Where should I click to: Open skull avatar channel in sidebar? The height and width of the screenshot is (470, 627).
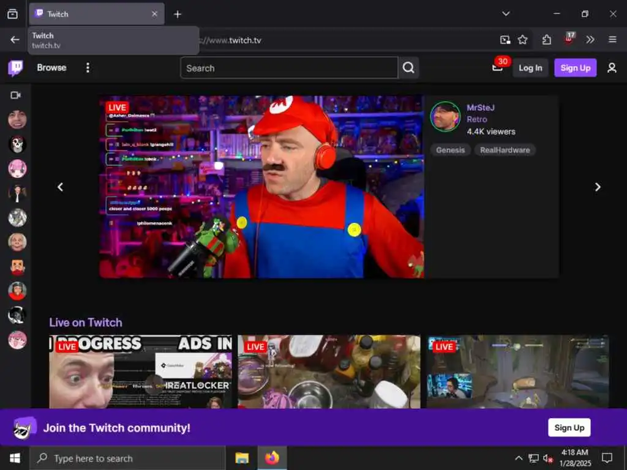17,144
